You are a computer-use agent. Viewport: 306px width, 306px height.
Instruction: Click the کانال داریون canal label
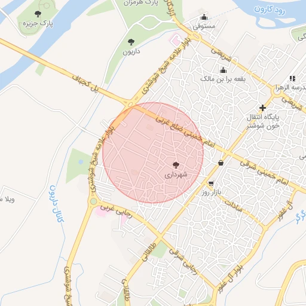click(56, 204)
